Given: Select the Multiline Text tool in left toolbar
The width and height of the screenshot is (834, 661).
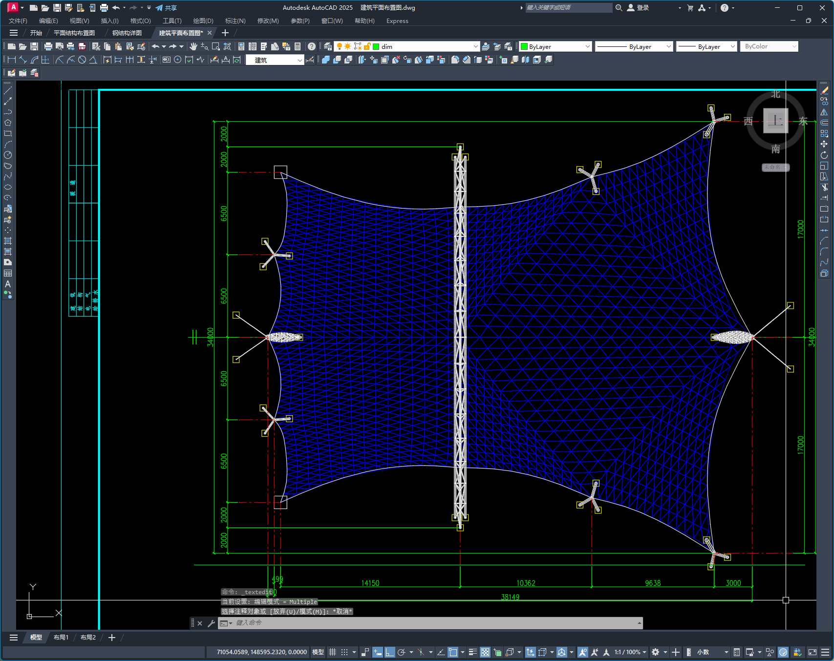Looking at the screenshot, I should (x=8, y=284).
